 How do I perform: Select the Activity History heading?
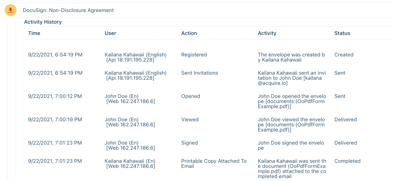(x=43, y=22)
